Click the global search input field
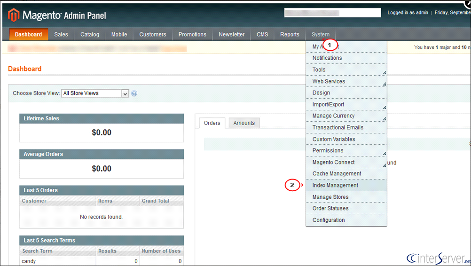The height and width of the screenshot is (266, 471). coord(332,13)
